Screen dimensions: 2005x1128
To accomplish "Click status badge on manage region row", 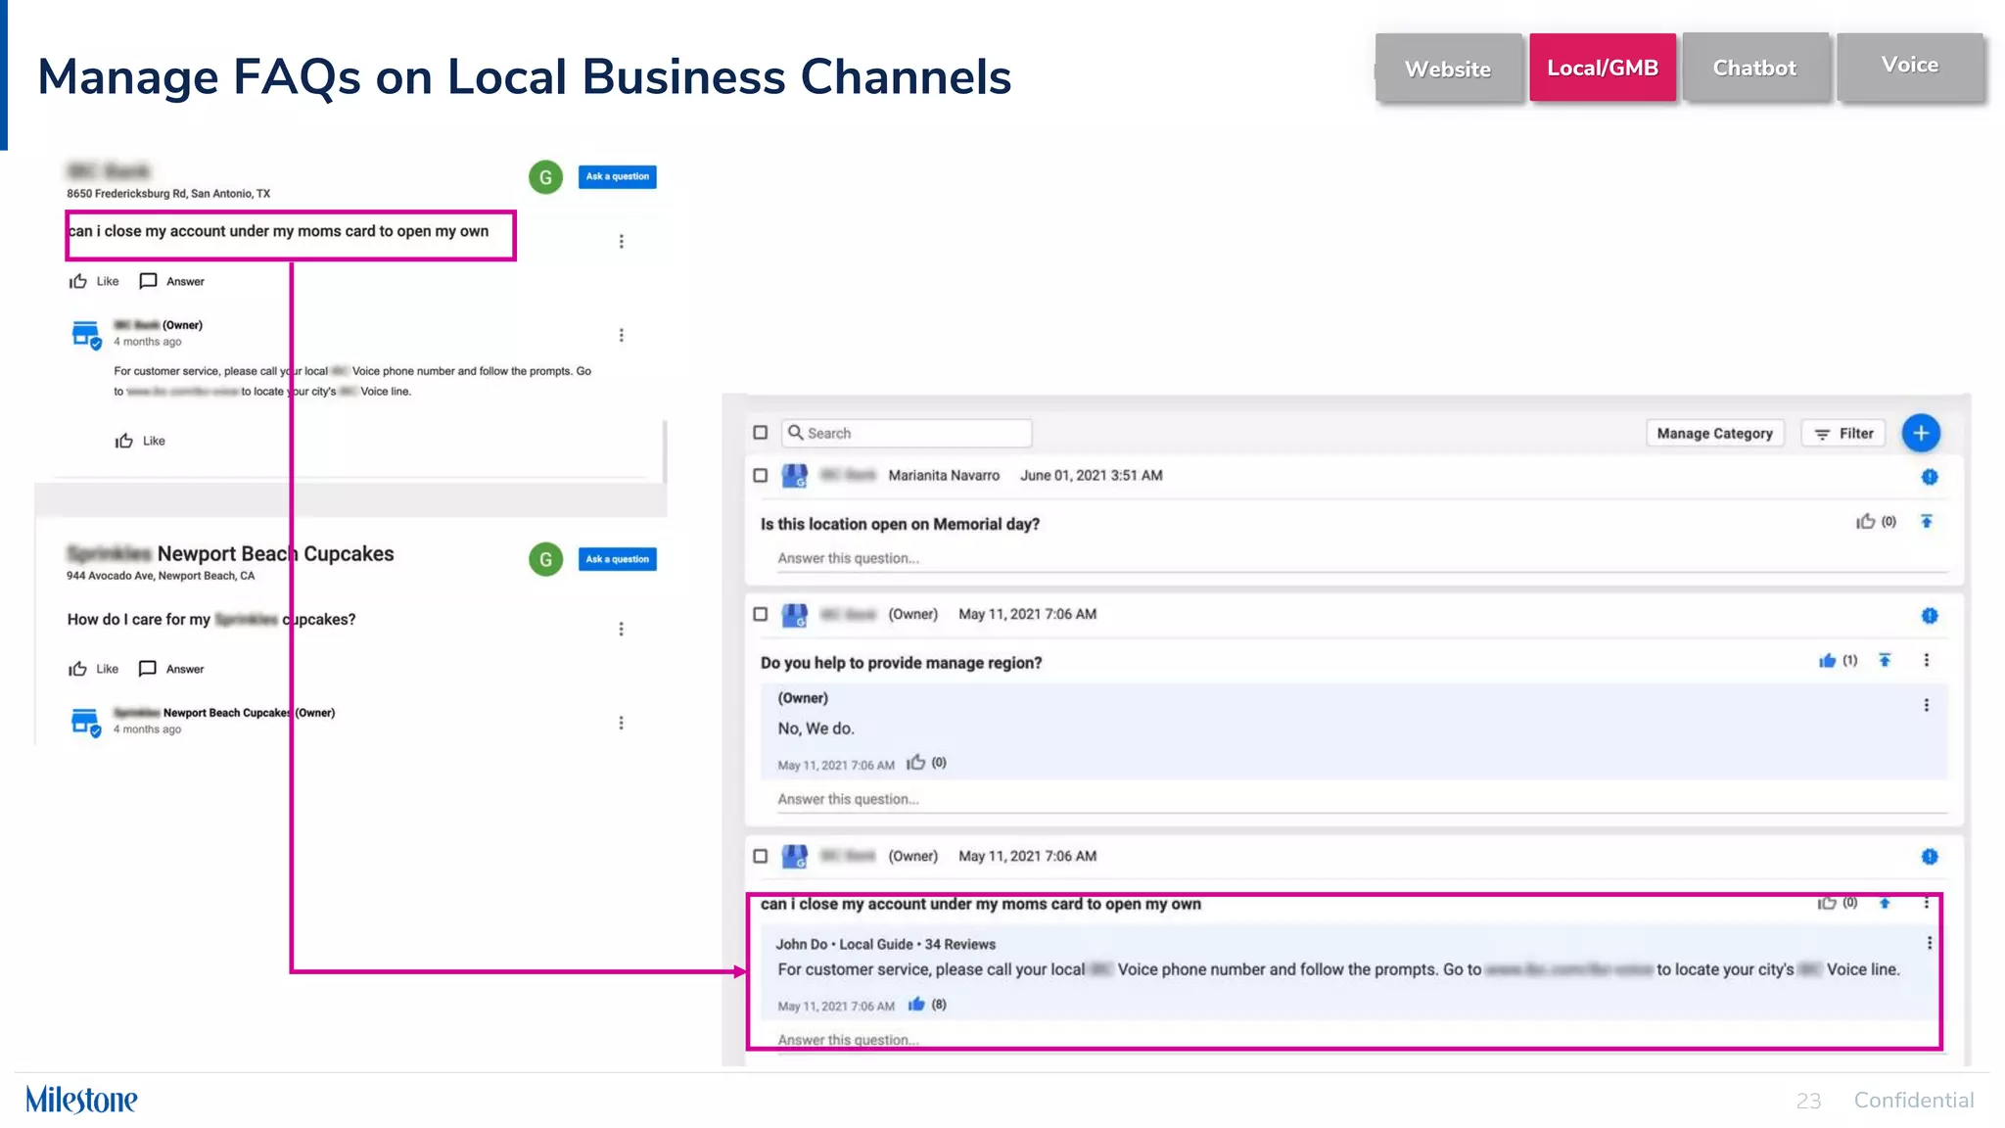I will click(1930, 616).
